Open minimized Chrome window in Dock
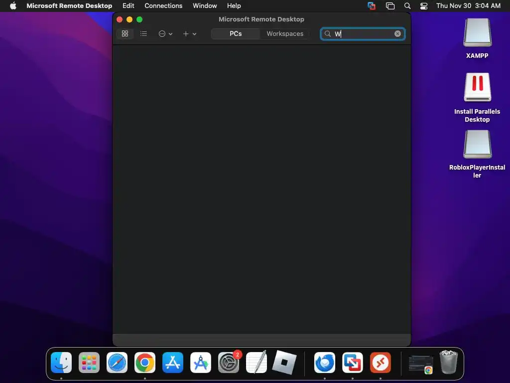The width and height of the screenshot is (510, 383). (421, 365)
